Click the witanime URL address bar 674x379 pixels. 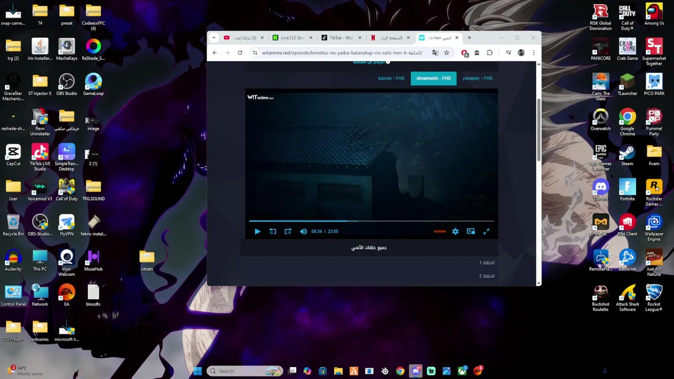(342, 53)
